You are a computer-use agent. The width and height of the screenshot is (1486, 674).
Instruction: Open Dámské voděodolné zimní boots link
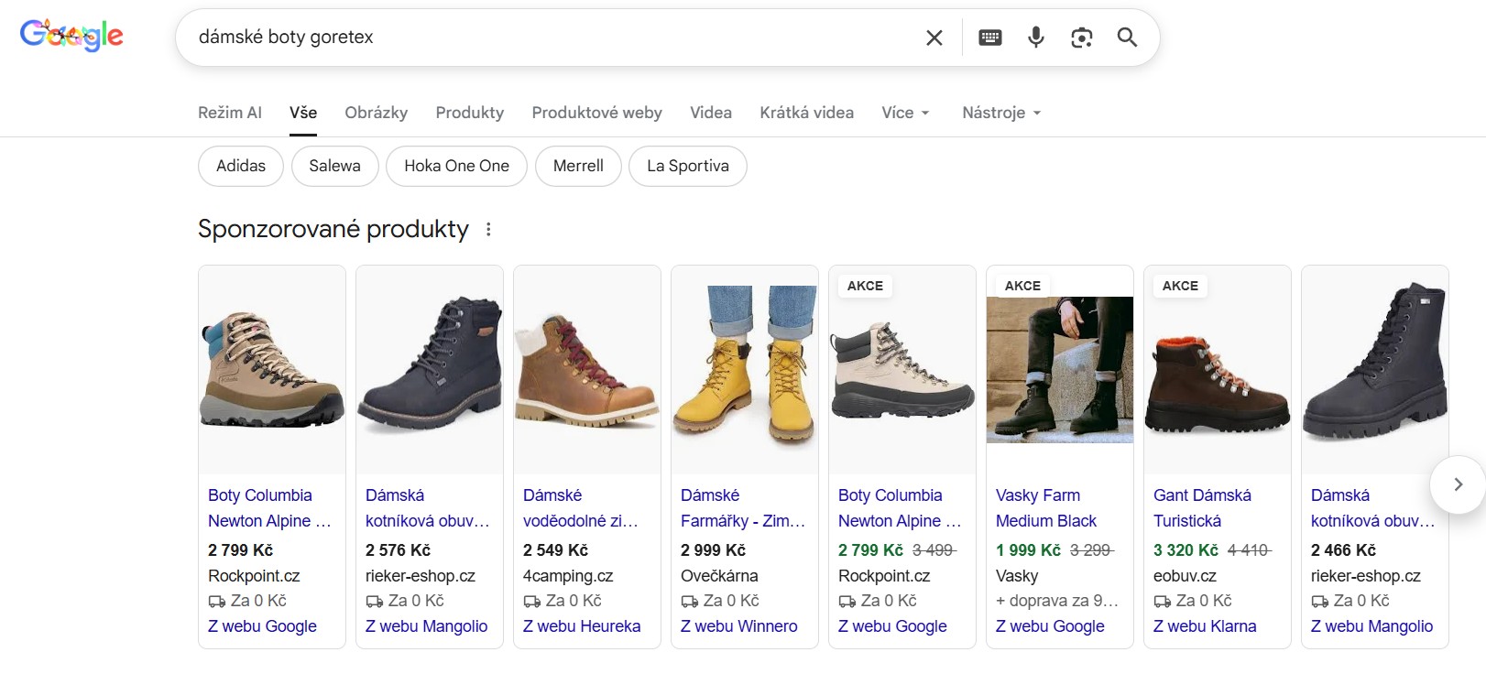(580, 508)
